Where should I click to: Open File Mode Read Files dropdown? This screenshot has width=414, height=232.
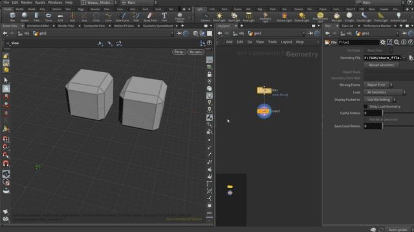pyautogui.click(x=378, y=50)
